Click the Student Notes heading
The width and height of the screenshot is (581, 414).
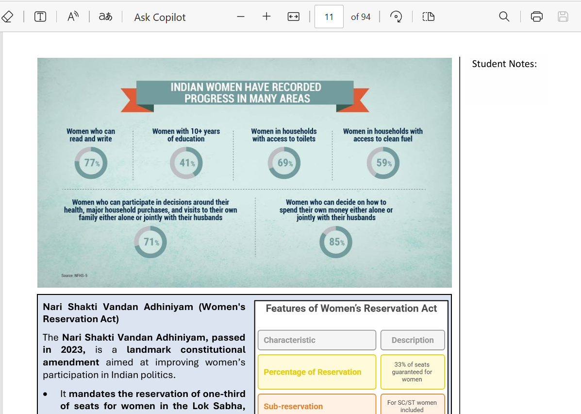(504, 64)
